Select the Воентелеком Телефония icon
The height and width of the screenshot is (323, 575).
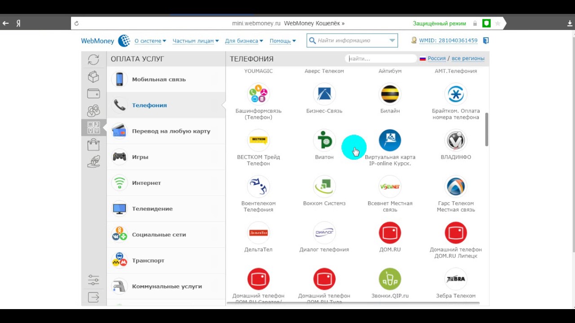point(258,187)
